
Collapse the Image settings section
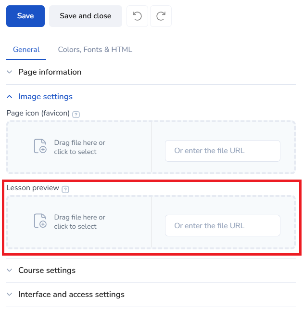tap(45, 97)
